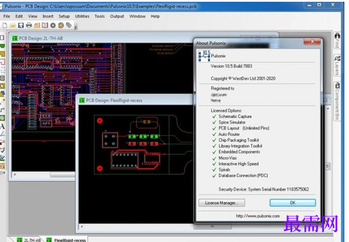Select the pink outline shape tool

2,62
